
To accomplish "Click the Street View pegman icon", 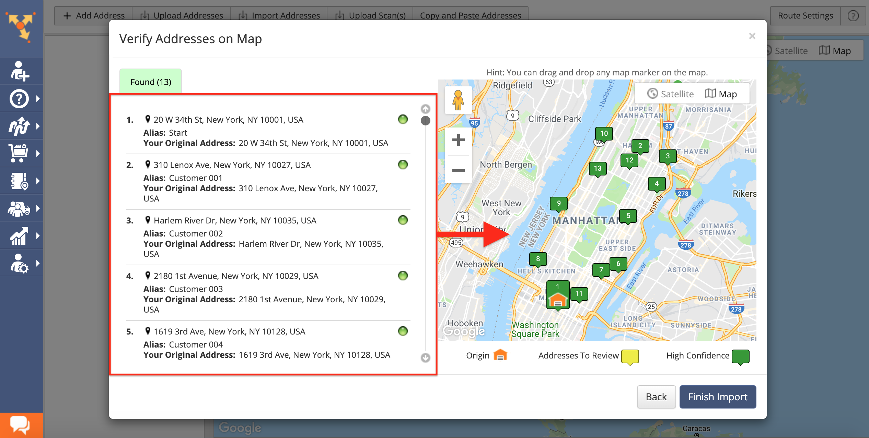I will click(x=458, y=100).
